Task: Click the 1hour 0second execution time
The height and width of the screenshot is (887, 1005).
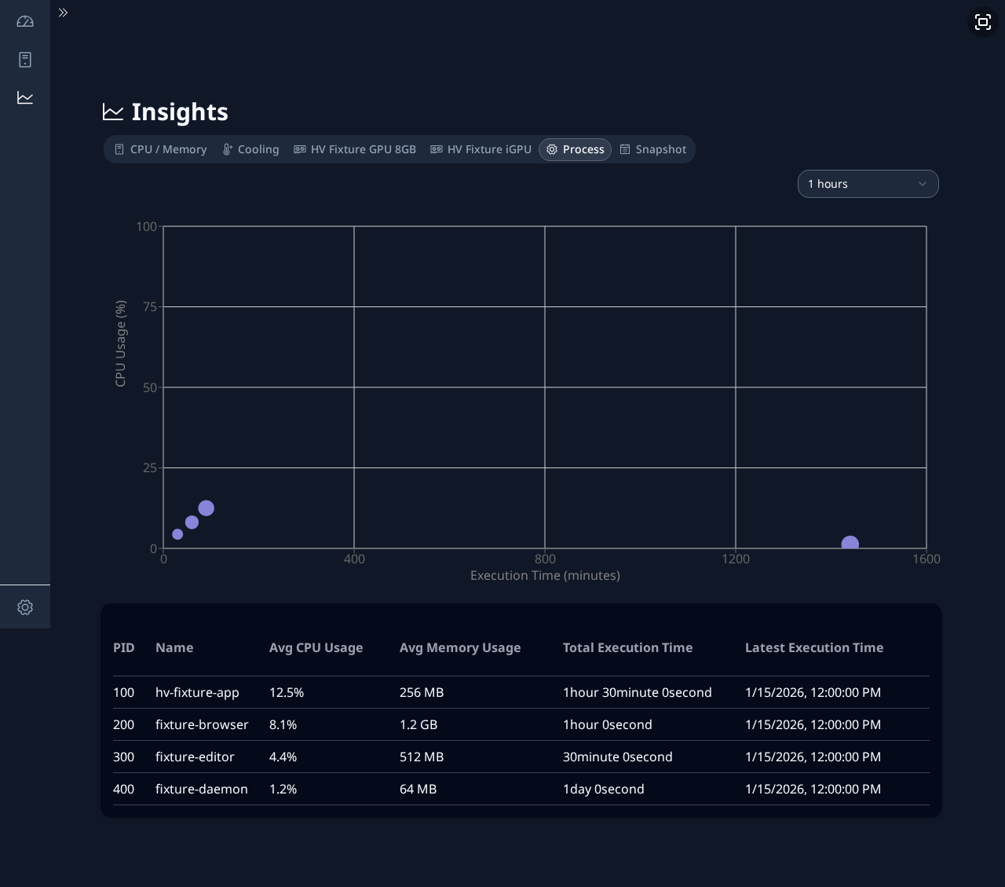Action: pyautogui.click(x=608, y=725)
